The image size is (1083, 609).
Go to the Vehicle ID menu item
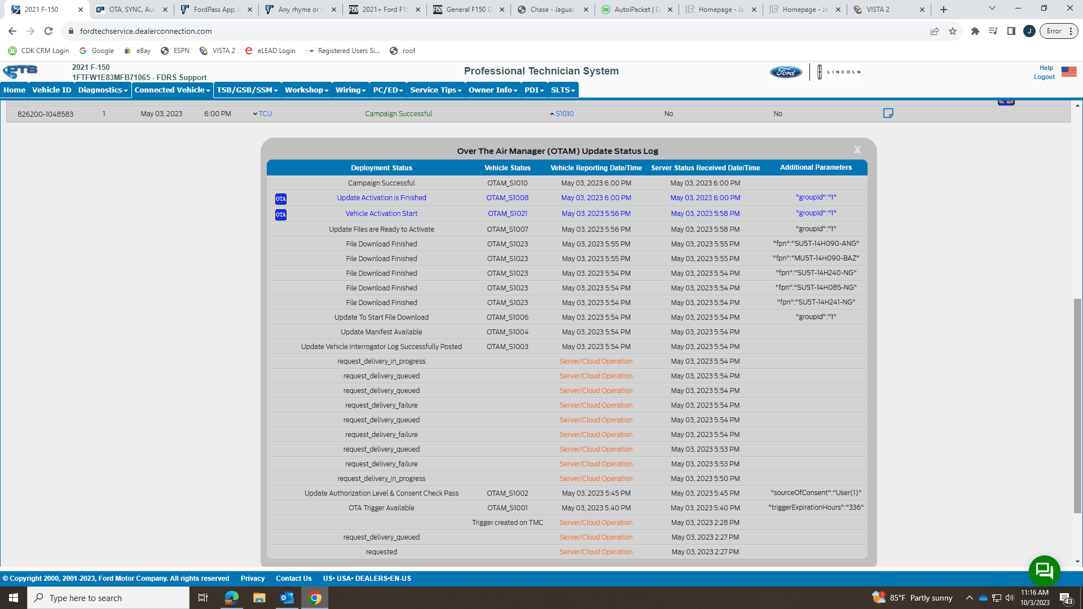51,90
